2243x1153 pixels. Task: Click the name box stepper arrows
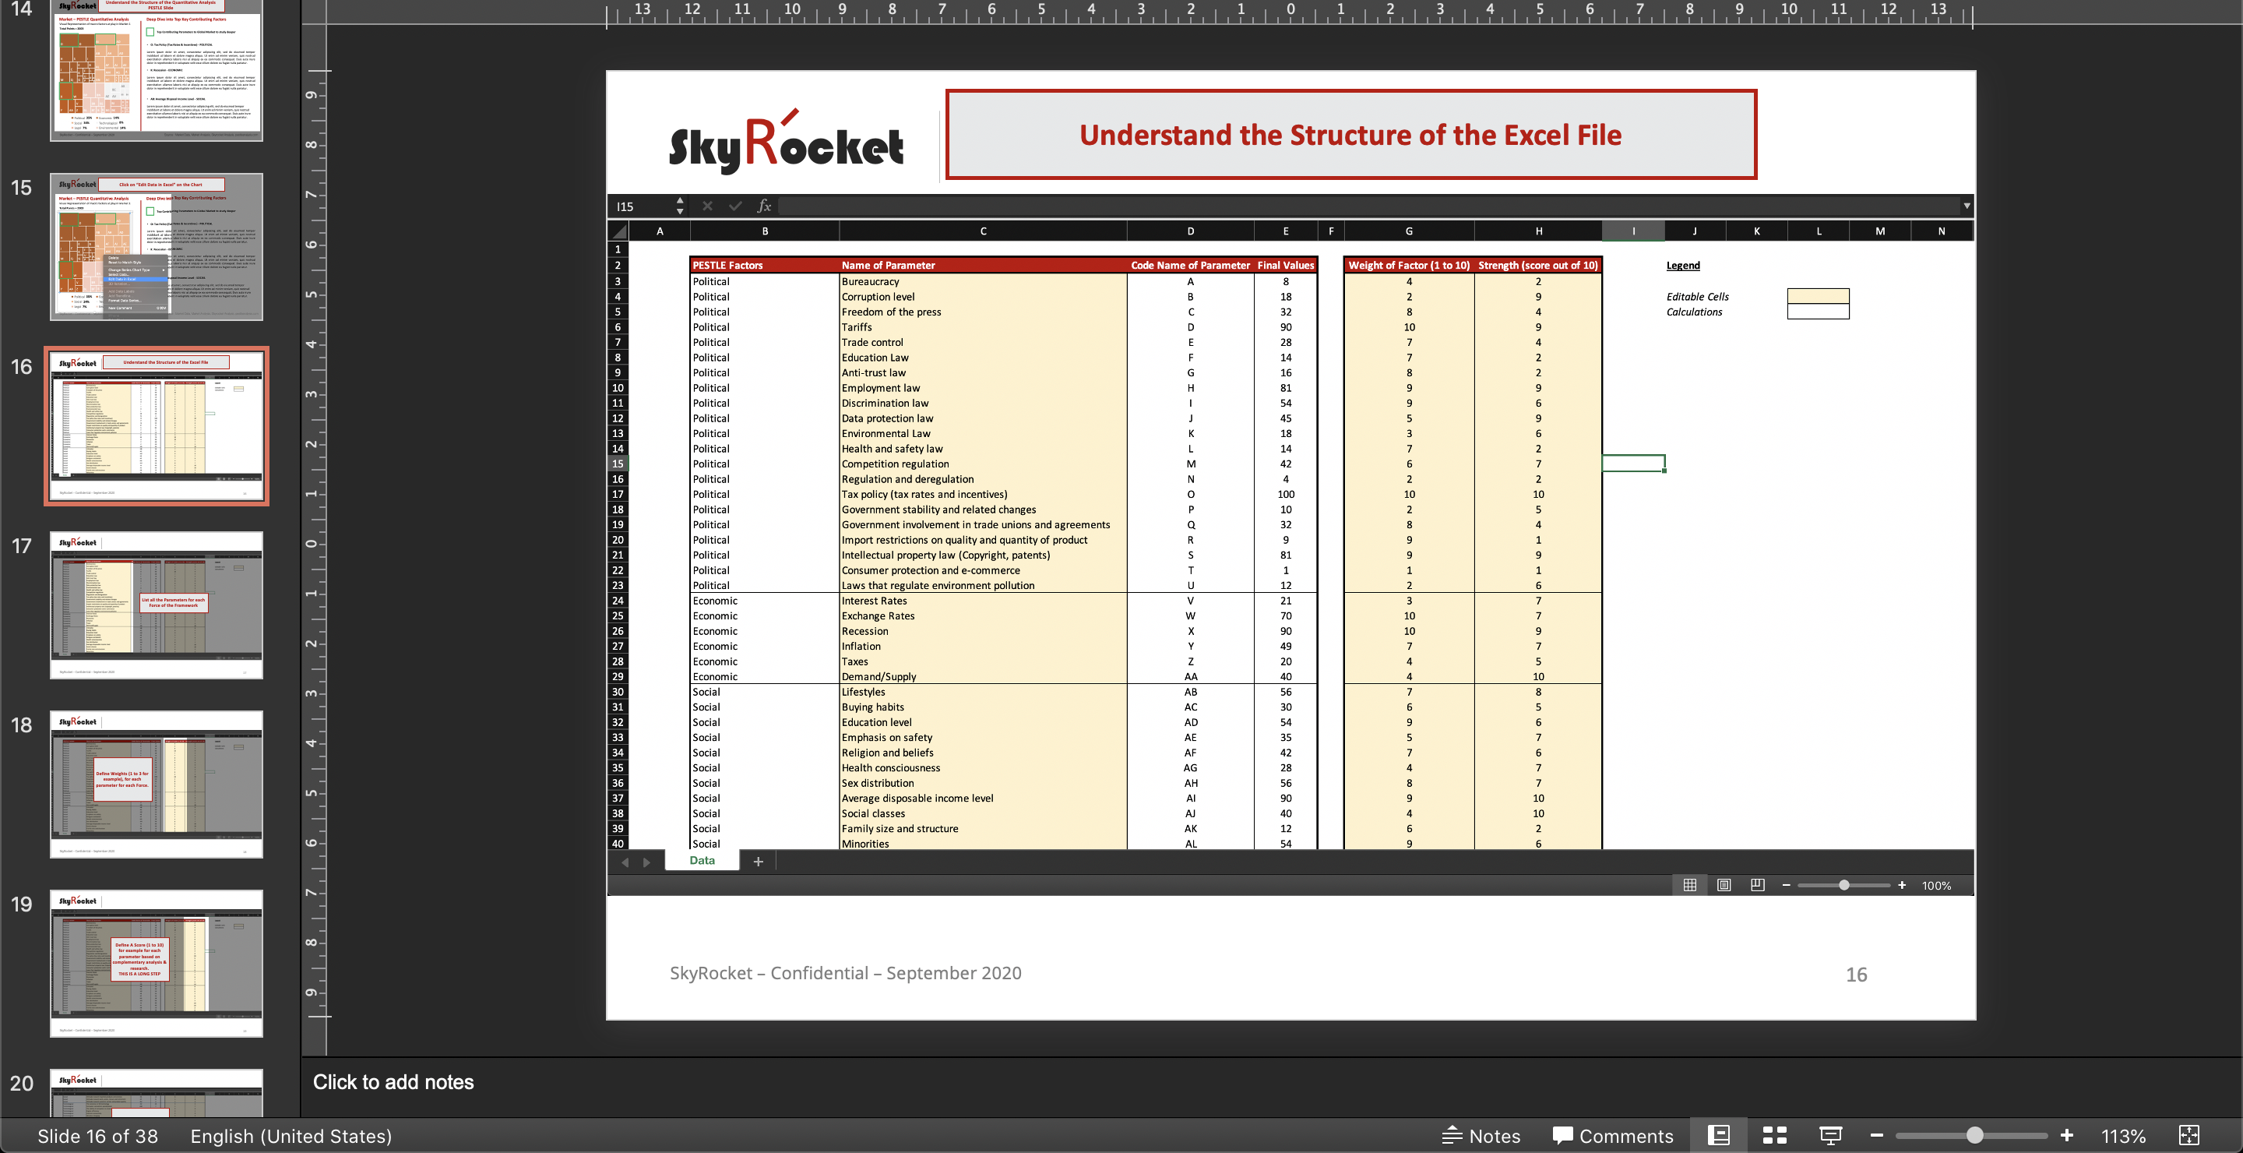pyautogui.click(x=680, y=206)
